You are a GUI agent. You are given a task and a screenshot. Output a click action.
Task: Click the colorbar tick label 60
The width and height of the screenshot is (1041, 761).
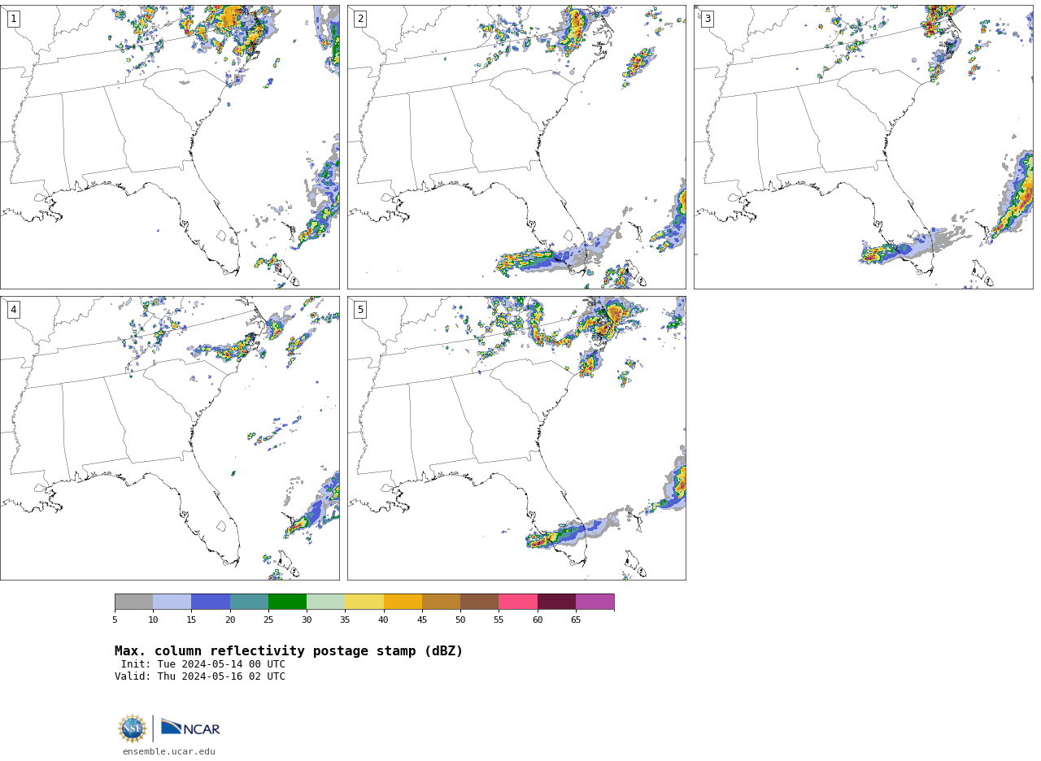538,620
